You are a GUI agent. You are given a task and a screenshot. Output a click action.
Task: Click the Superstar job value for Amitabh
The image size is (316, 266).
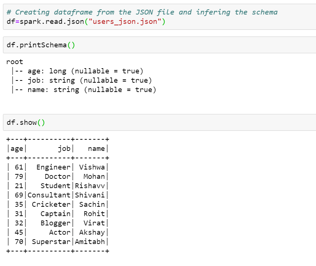tap(51, 241)
